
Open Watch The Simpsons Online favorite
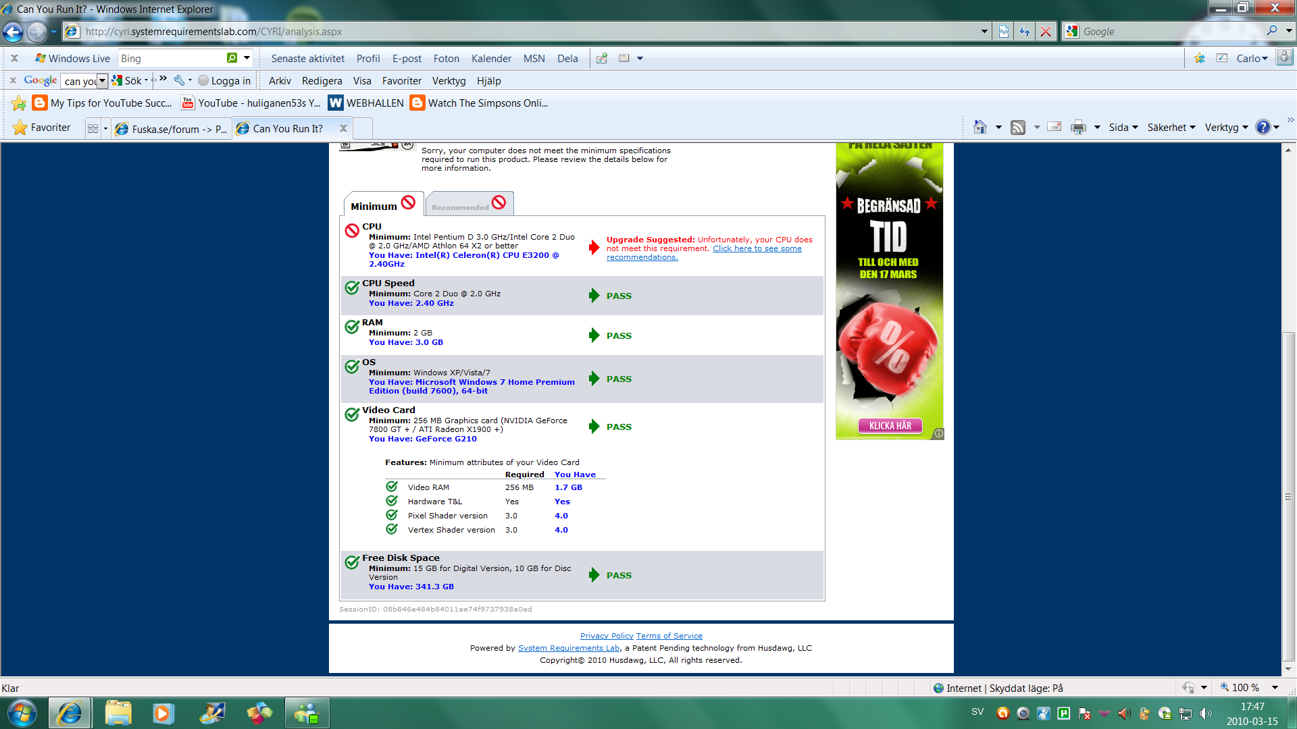pos(479,103)
